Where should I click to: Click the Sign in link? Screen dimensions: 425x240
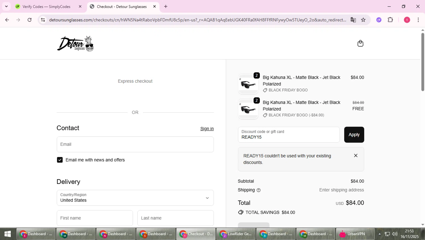207,129
